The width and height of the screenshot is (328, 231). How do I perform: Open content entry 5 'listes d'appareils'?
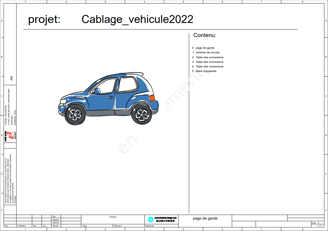coord(204,71)
